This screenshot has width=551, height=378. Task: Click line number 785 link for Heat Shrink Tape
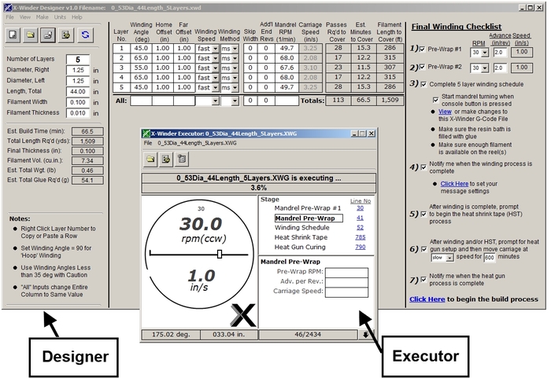click(x=361, y=237)
